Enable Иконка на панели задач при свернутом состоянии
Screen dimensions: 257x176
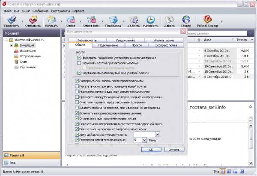coord(77,91)
